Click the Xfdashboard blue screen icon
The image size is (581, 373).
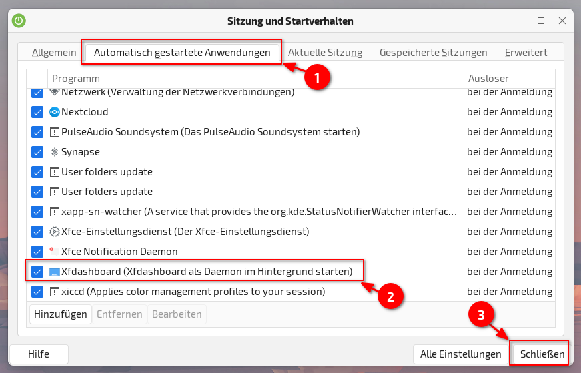(x=55, y=272)
